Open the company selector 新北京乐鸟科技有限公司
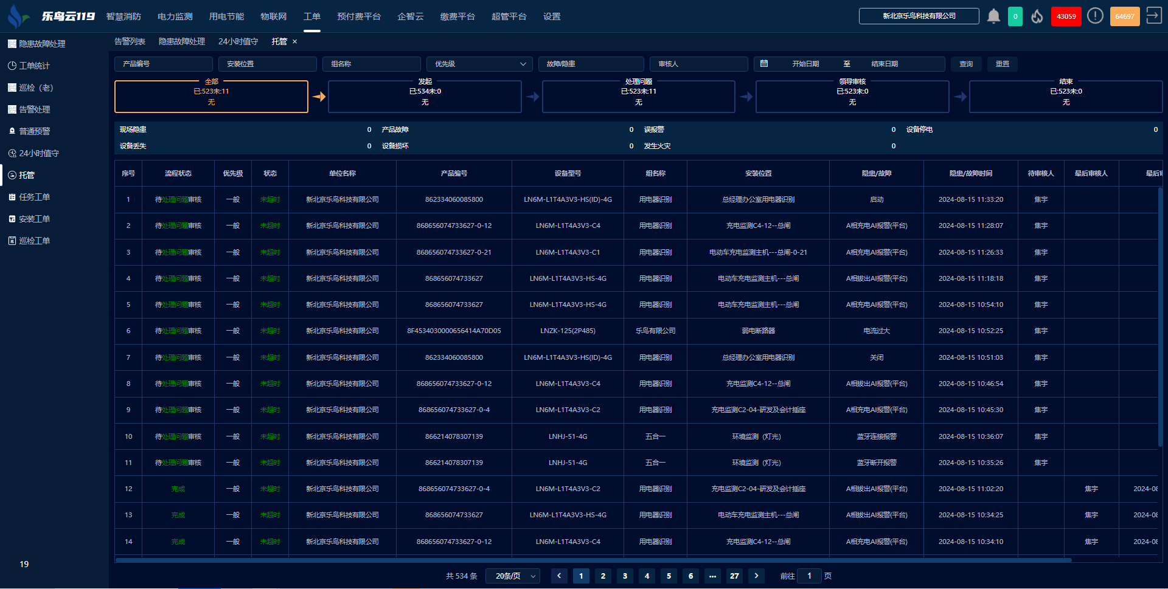 (x=919, y=16)
